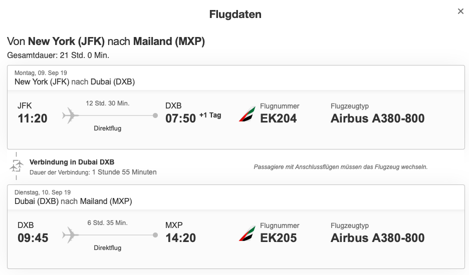Click the Emirates logo beside EK204
Viewport: 469px width, 275px height.
point(247,113)
